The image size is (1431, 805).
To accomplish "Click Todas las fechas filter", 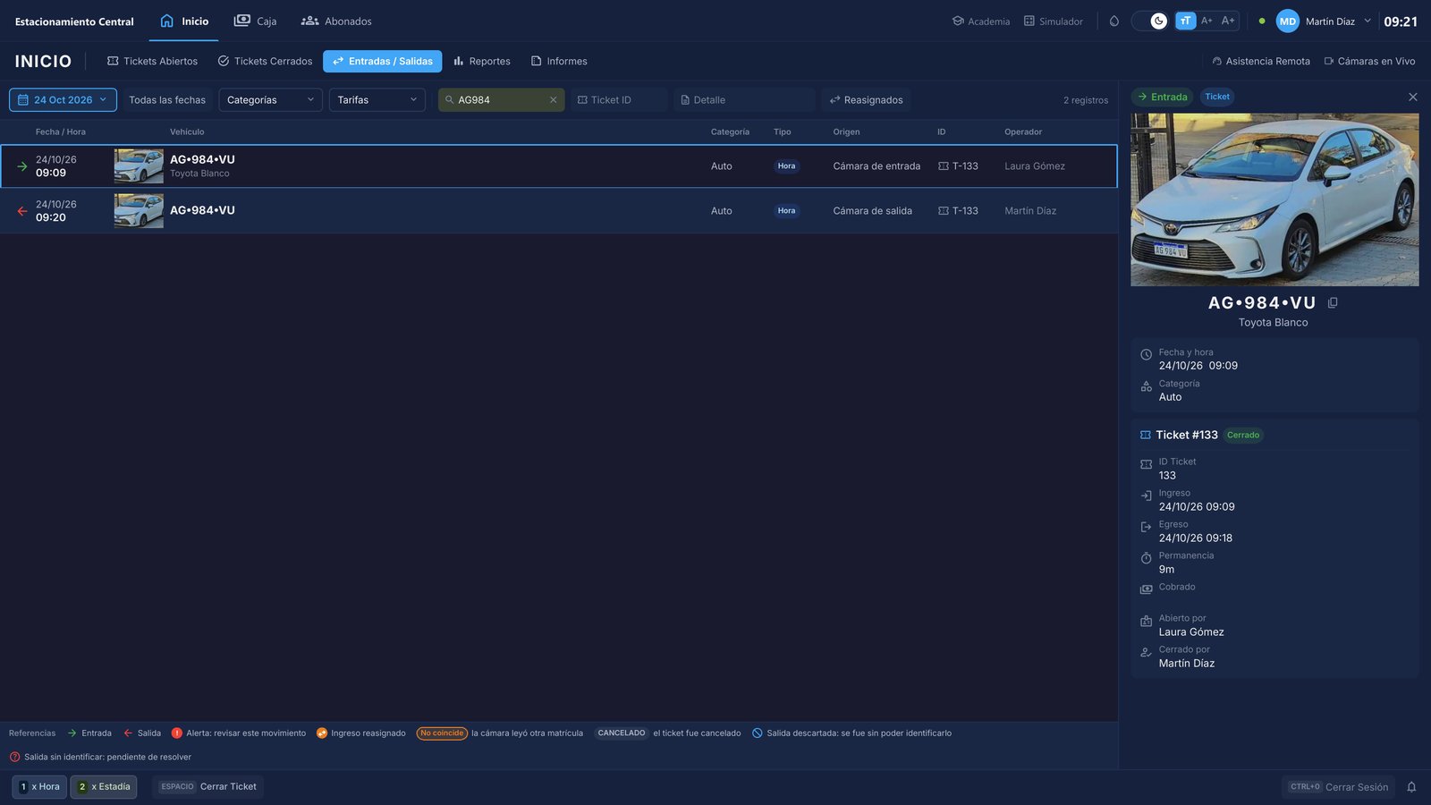I will (167, 100).
